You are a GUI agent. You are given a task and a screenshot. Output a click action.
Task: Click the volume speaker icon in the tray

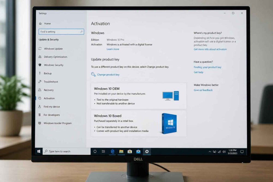(224, 152)
